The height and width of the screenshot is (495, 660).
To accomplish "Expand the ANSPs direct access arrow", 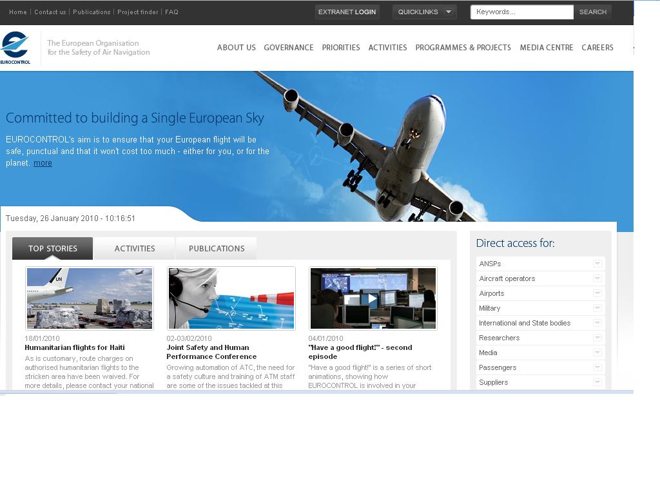I will tap(597, 264).
